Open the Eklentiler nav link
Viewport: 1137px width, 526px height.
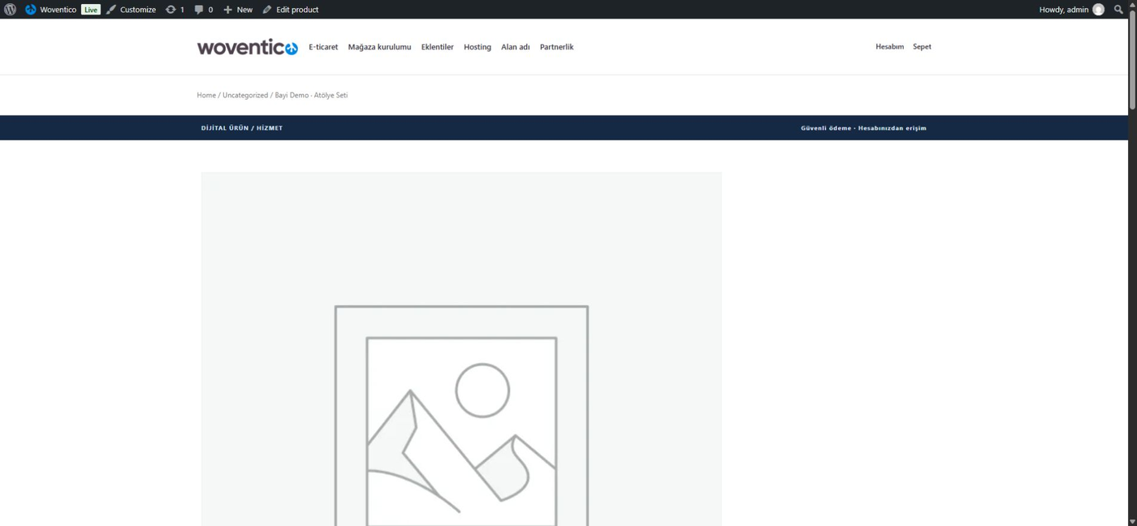(x=437, y=47)
